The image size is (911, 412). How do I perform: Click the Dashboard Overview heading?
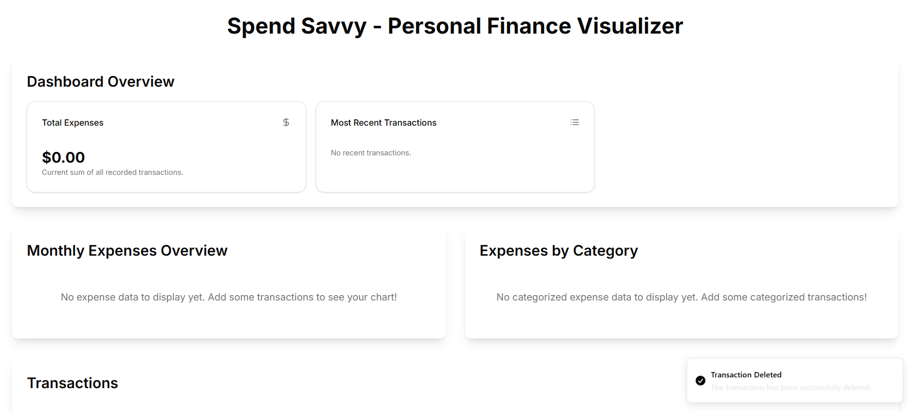coord(101,81)
